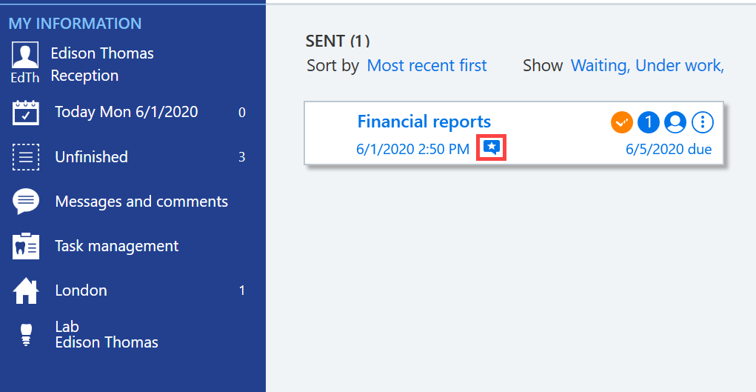This screenshot has width=756, height=392.
Task: Open the three-dot menu on Financial reports
Action: (703, 122)
